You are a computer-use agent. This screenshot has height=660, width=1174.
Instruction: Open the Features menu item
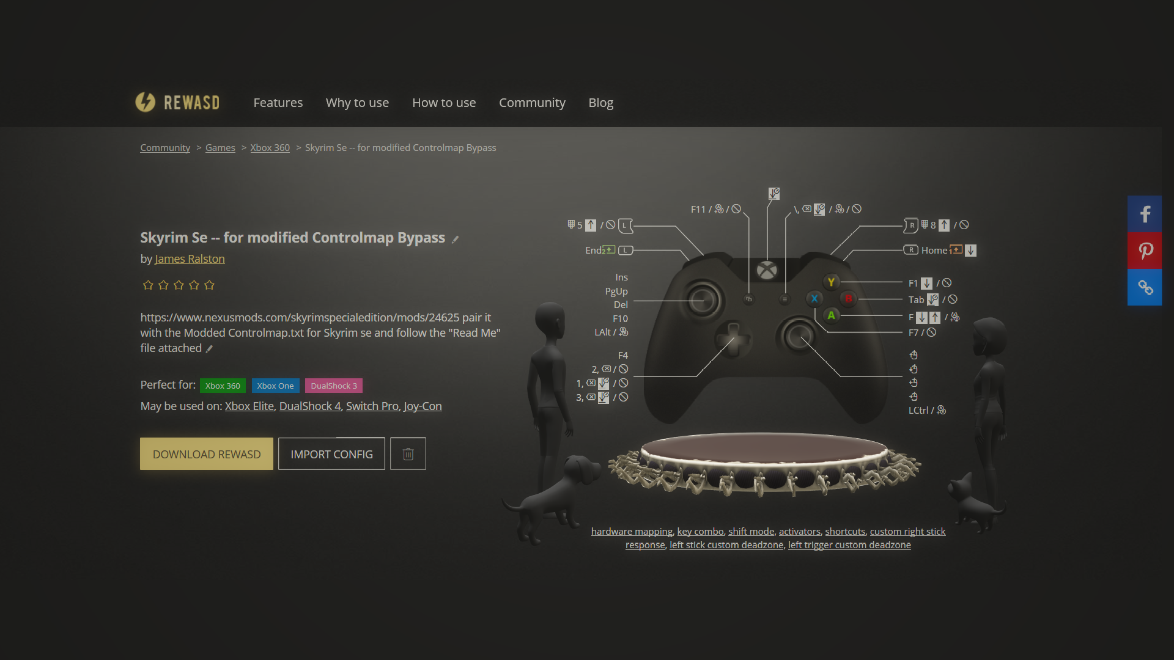278,102
